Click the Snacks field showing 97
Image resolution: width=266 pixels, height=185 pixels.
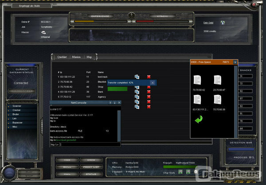tap(246, 98)
